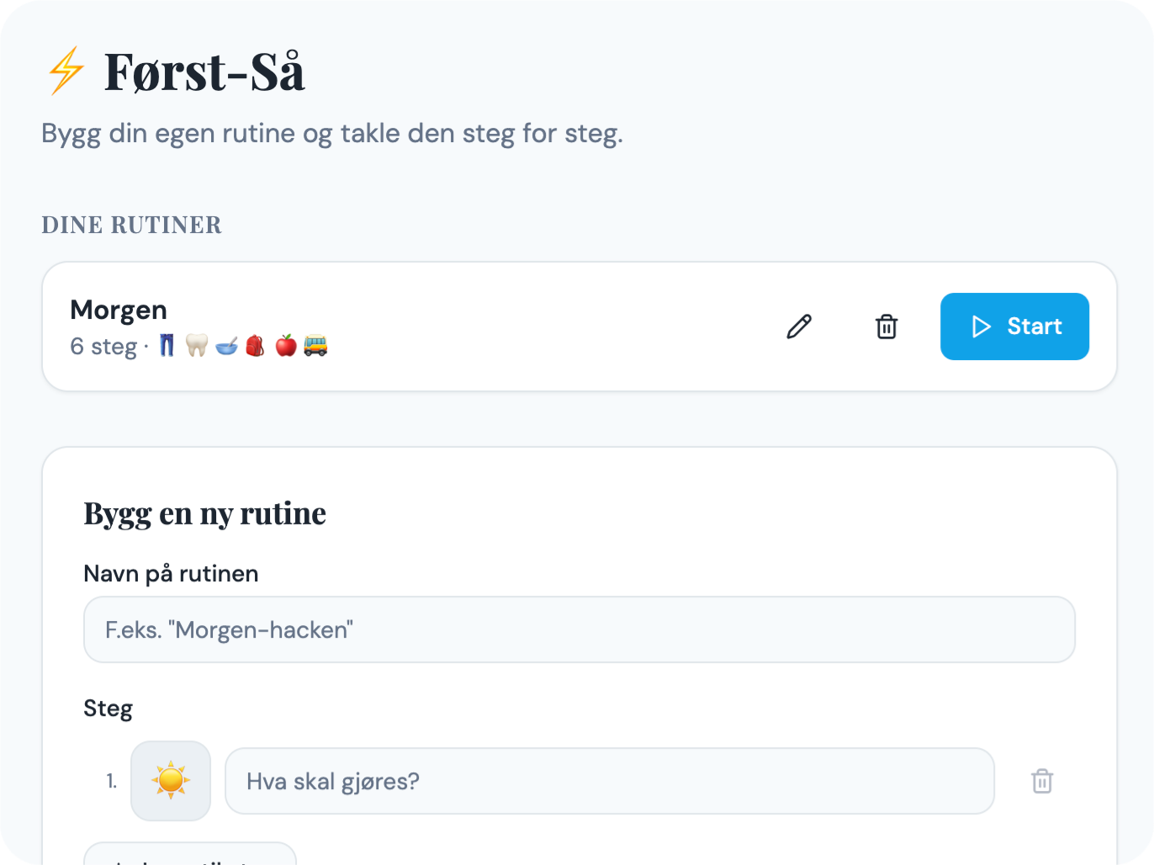The width and height of the screenshot is (1154, 865).
Task: Click the lightning bolt logo icon
Action: tap(66, 71)
